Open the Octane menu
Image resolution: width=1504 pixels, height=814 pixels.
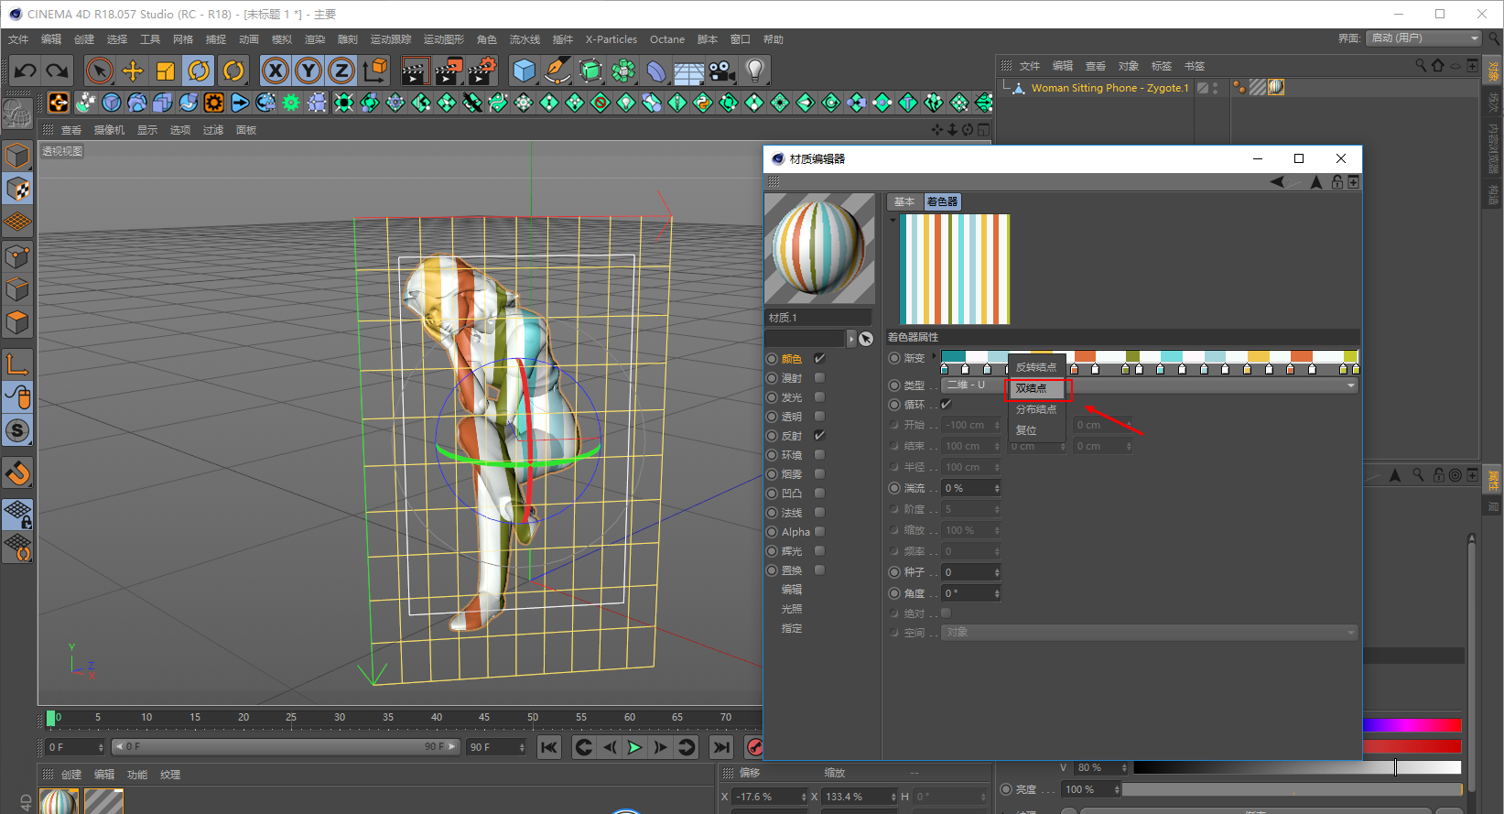667,39
